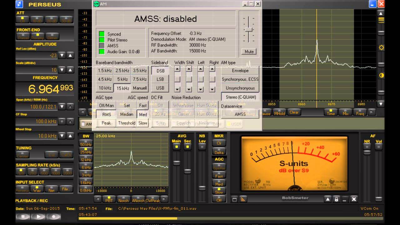Close the BobSmeter with its X icon
Screen dimensions: 400x225
pos(354,199)
